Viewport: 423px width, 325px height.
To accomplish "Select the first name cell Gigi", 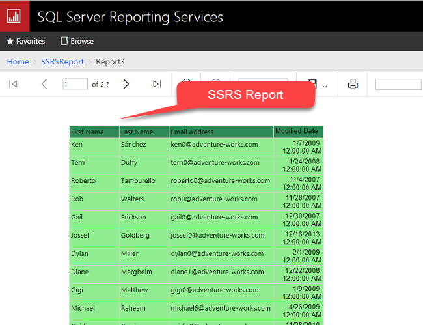I will point(94,293).
